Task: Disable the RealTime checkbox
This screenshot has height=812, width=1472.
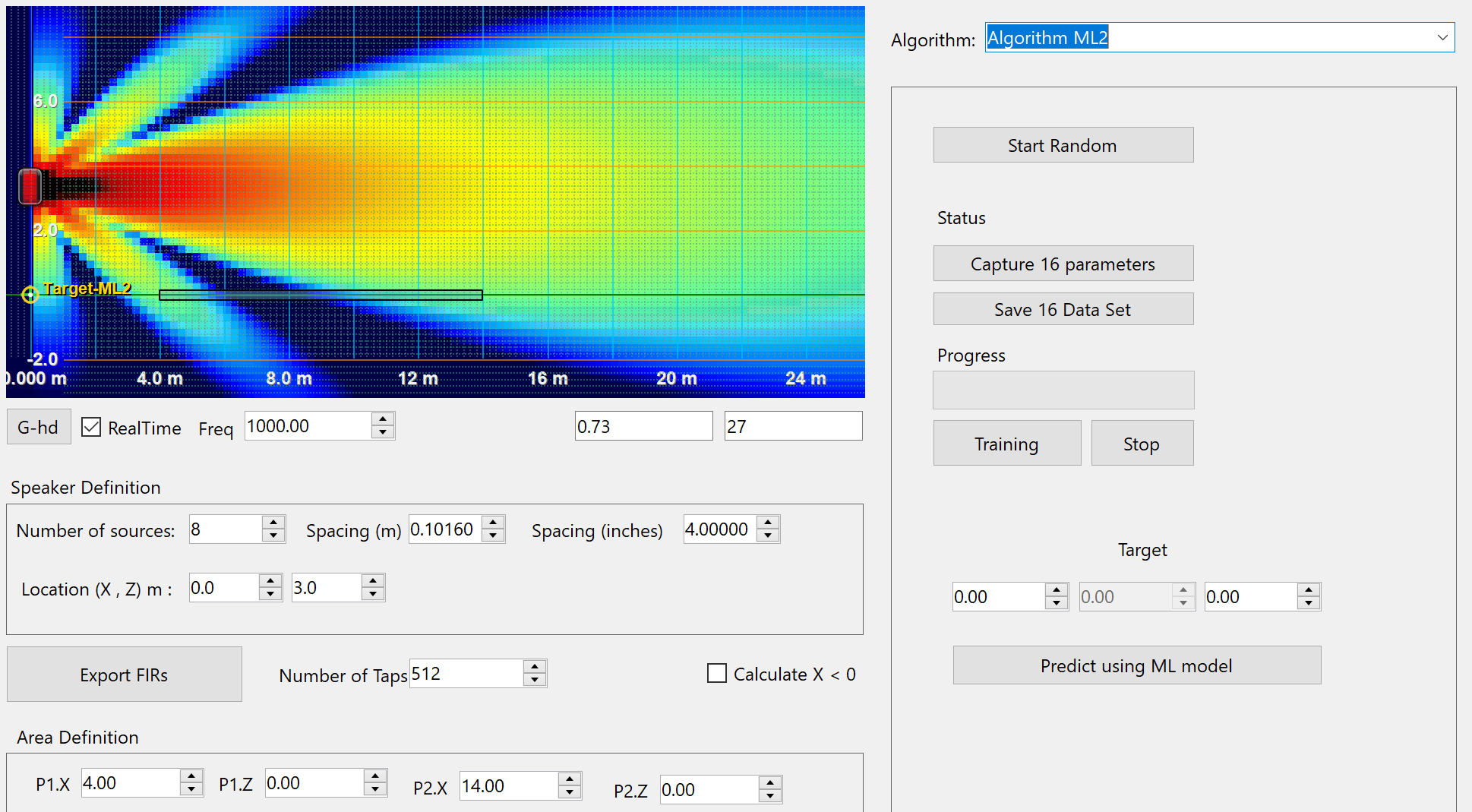Action: tap(91, 428)
